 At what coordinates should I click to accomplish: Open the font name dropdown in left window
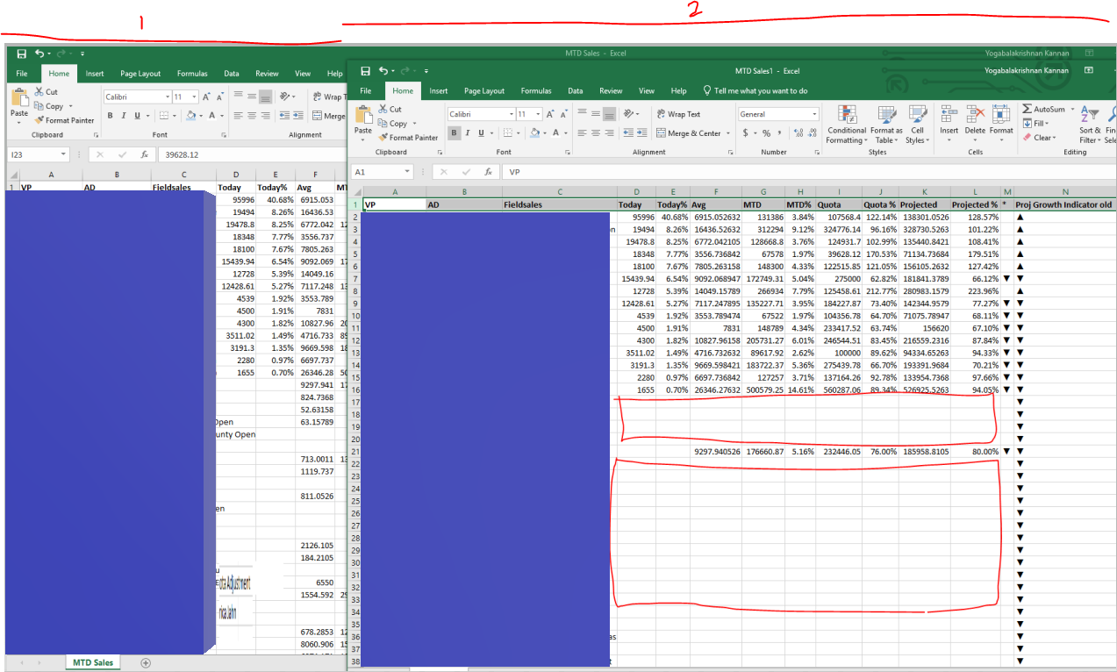click(166, 97)
